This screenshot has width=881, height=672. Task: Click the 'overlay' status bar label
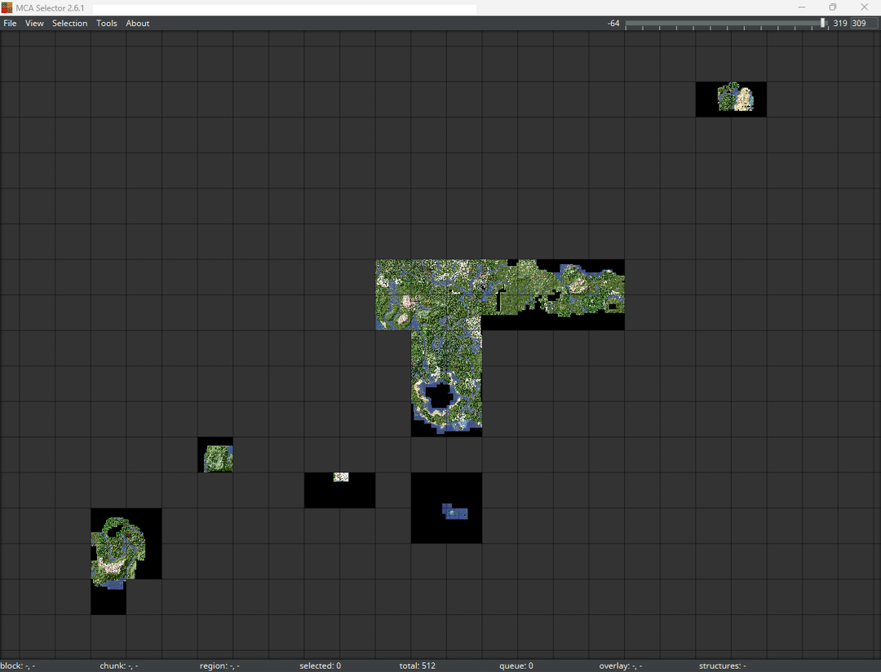click(620, 665)
